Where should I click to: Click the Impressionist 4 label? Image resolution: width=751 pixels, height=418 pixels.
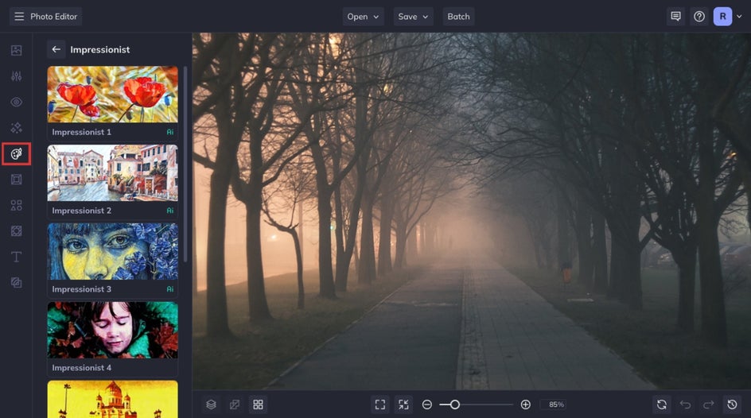[x=81, y=368]
